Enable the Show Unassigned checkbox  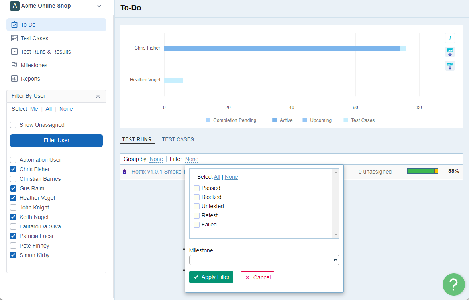[x=13, y=125]
